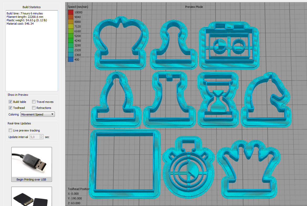Viewport: 307px width, 206px height.
Task: Click the Y: 190.000 toolhead coordinate
Action: coord(75,198)
